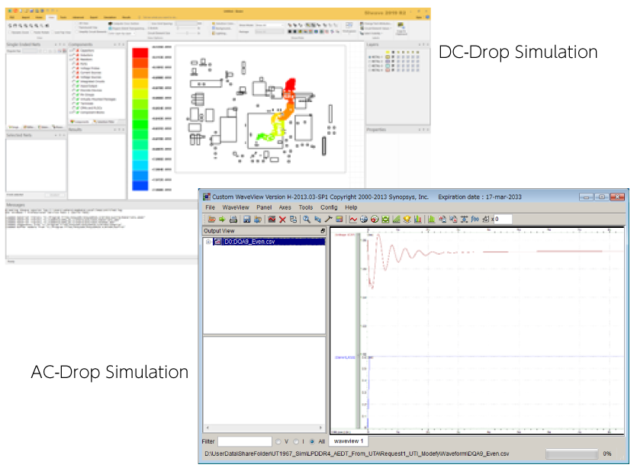Click the Filter text input field
Viewport: 637px width, 471px height.
pos(244,441)
